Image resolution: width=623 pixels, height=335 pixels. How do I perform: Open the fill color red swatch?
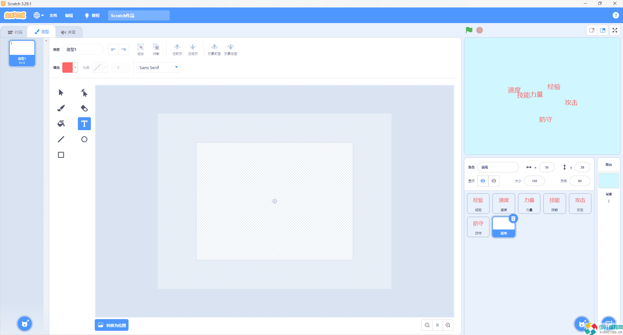pos(67,68)
